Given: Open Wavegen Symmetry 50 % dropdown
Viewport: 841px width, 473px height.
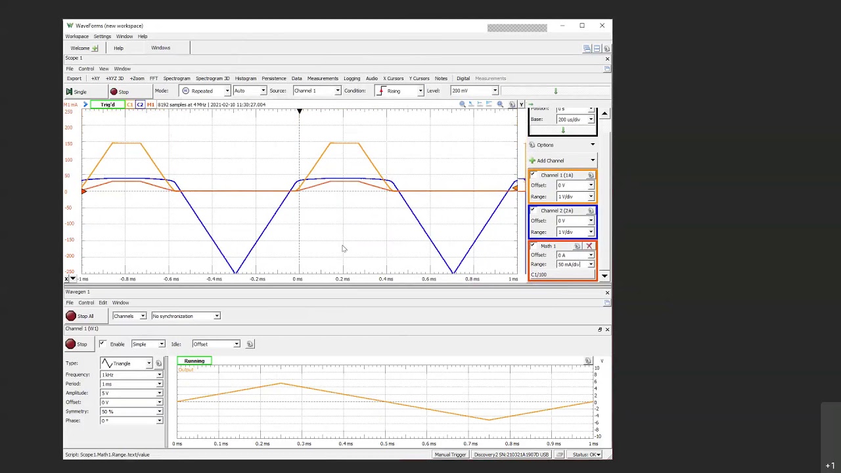Looking at the screenshot, I should click(x=159, y=412).
